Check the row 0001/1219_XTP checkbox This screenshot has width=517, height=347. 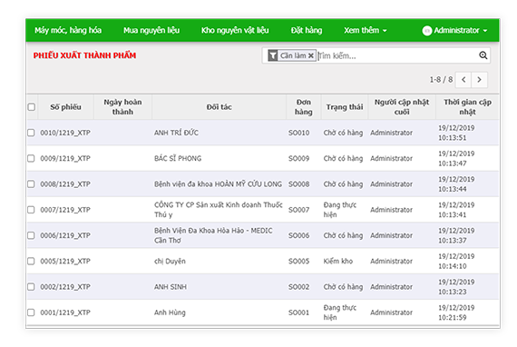click(x=31, y=312)
